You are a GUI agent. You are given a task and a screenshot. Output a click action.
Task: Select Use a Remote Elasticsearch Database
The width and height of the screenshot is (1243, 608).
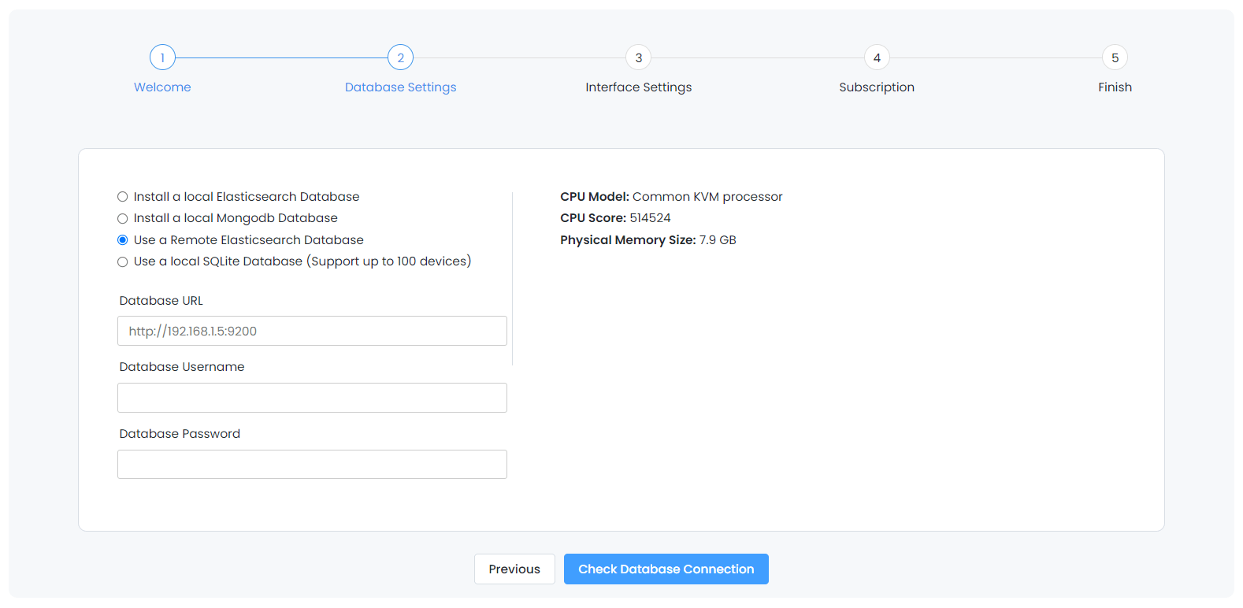click(x=123, y=240)
